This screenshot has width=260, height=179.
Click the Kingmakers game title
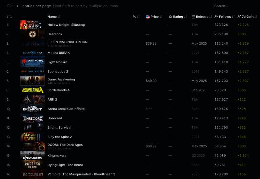click(57, 156)
